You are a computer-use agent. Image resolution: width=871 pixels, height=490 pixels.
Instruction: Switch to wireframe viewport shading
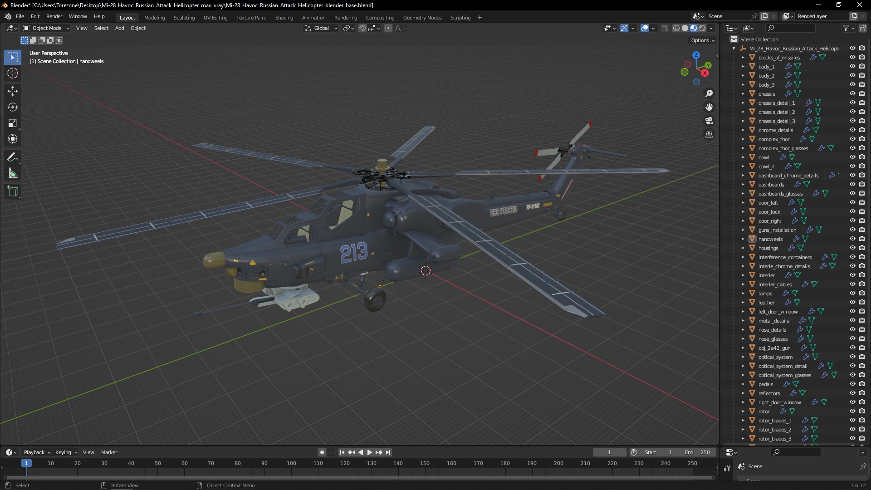point(676,28)
